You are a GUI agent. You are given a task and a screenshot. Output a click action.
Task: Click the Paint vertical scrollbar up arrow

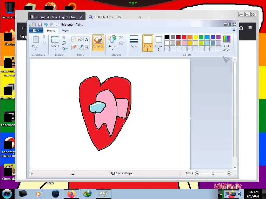[235, 60]
